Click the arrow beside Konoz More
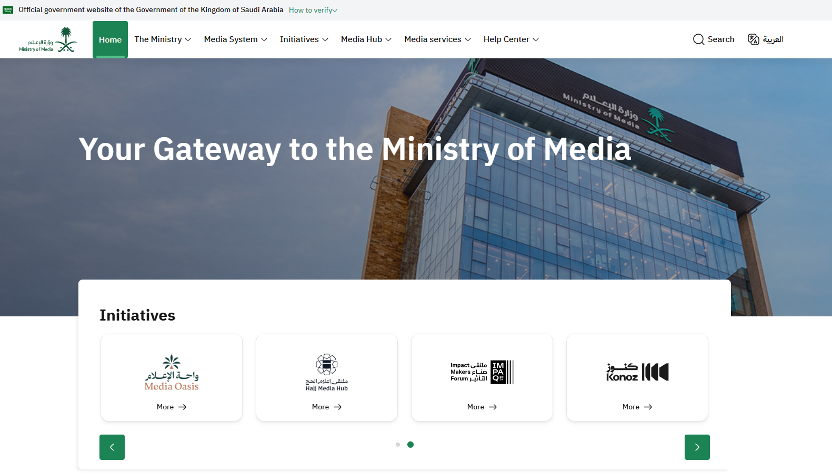832x474 pixels. (x=648, y=407)
